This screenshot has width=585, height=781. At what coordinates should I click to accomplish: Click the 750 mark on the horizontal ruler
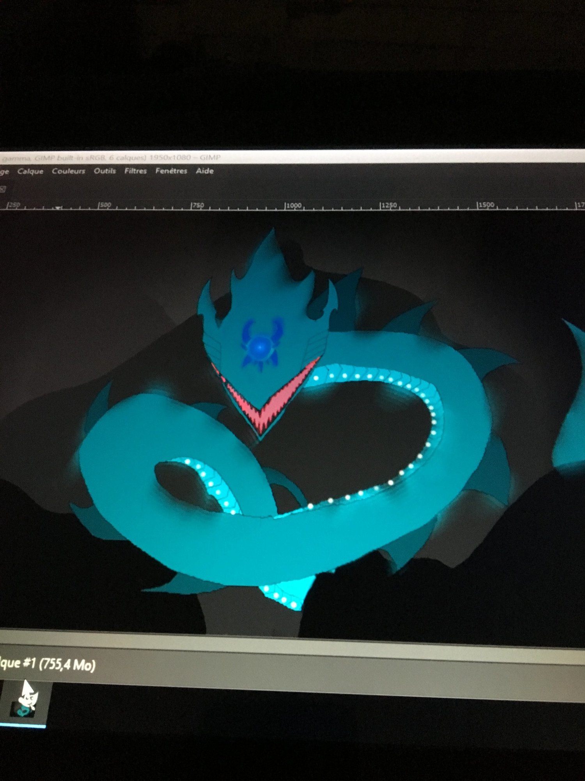(x=197, y=205)
